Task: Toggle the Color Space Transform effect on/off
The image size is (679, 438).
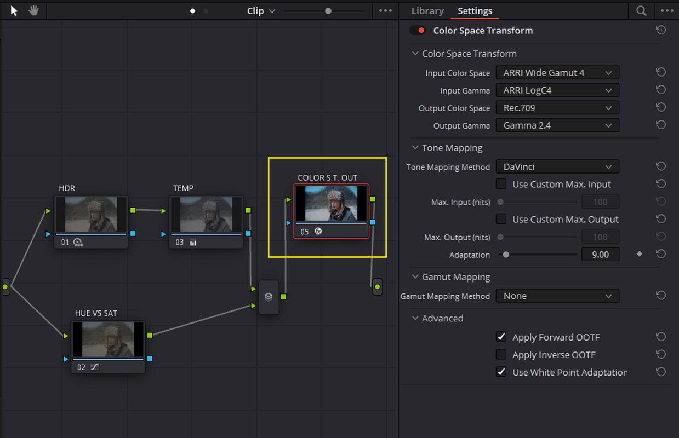Action: tap(418, 31)
